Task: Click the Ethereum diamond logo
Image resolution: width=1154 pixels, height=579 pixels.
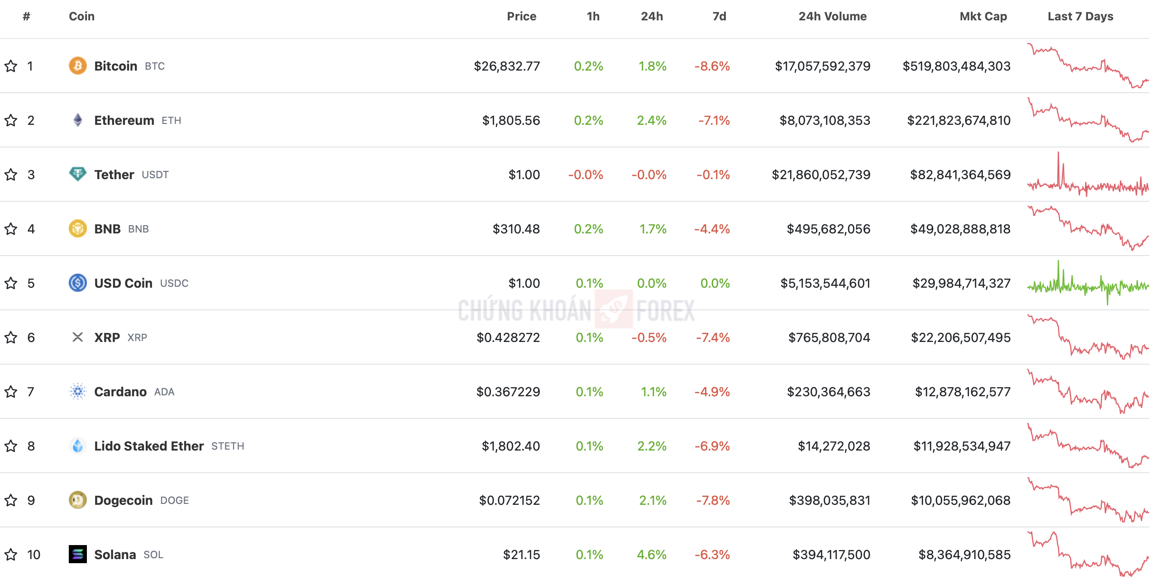Action: pos(77,120)
